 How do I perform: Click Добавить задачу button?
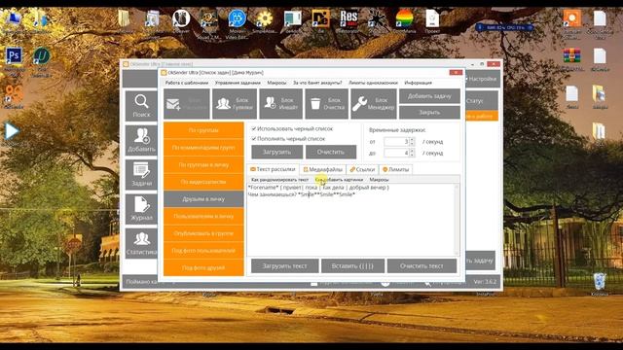pyautogui.click(x=429, y=96)
